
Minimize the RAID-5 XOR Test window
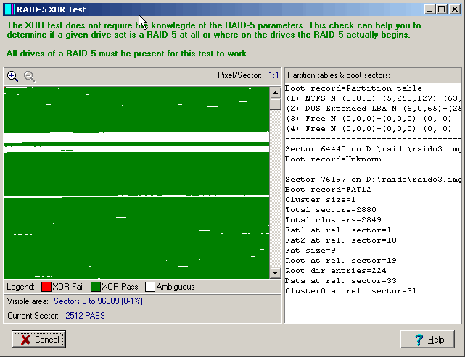[x=429, y=9]
